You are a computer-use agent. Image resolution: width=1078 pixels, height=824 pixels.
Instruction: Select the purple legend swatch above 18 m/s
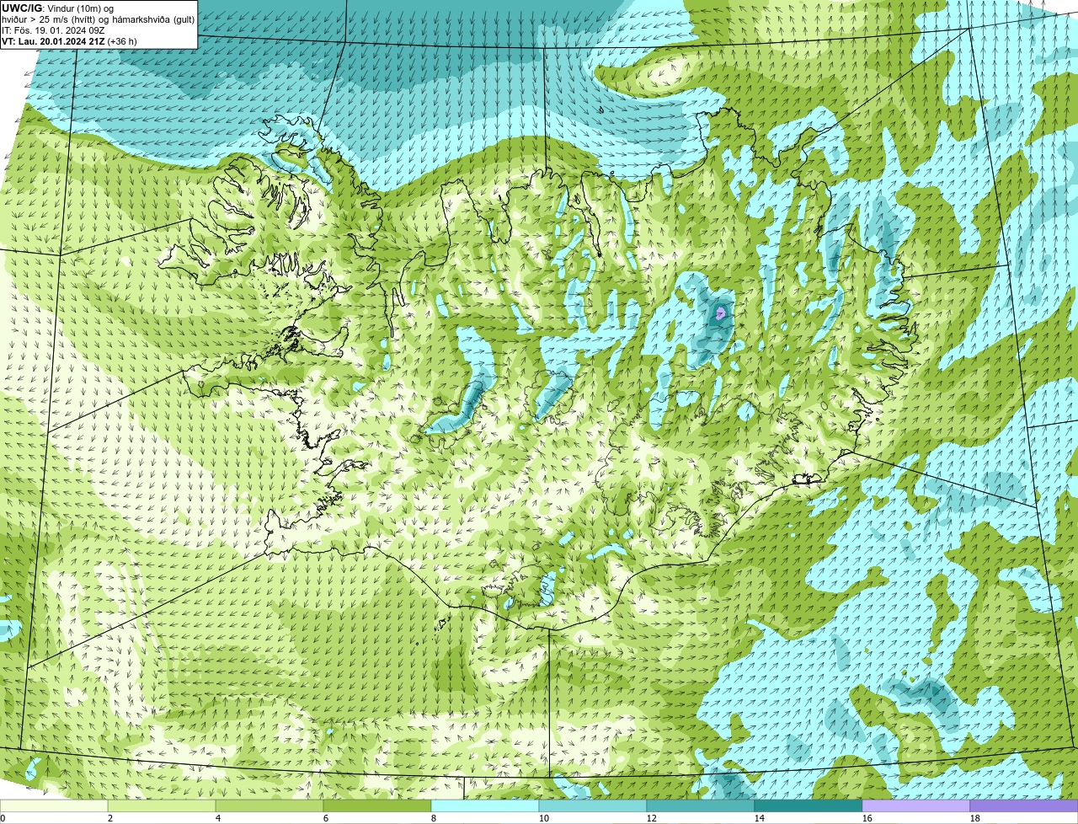(x=1024, y=805)
